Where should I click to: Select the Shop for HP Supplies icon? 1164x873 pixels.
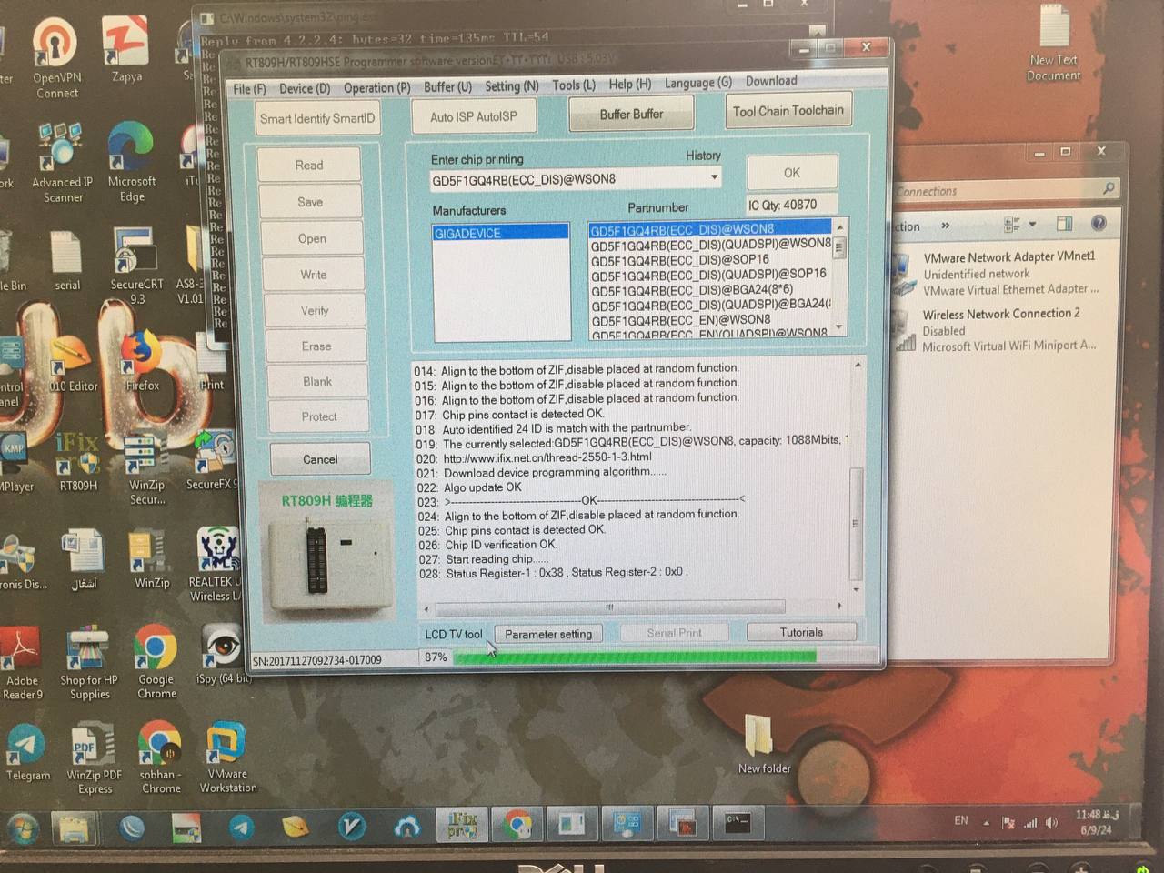tap(89, 664)
